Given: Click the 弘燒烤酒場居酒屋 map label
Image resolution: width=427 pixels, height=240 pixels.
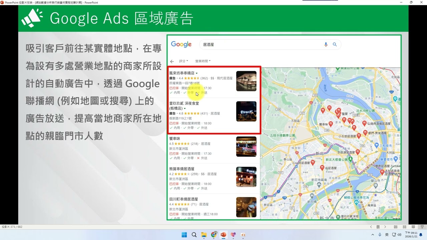Looking at the screenshot, I should pos(379,123).
